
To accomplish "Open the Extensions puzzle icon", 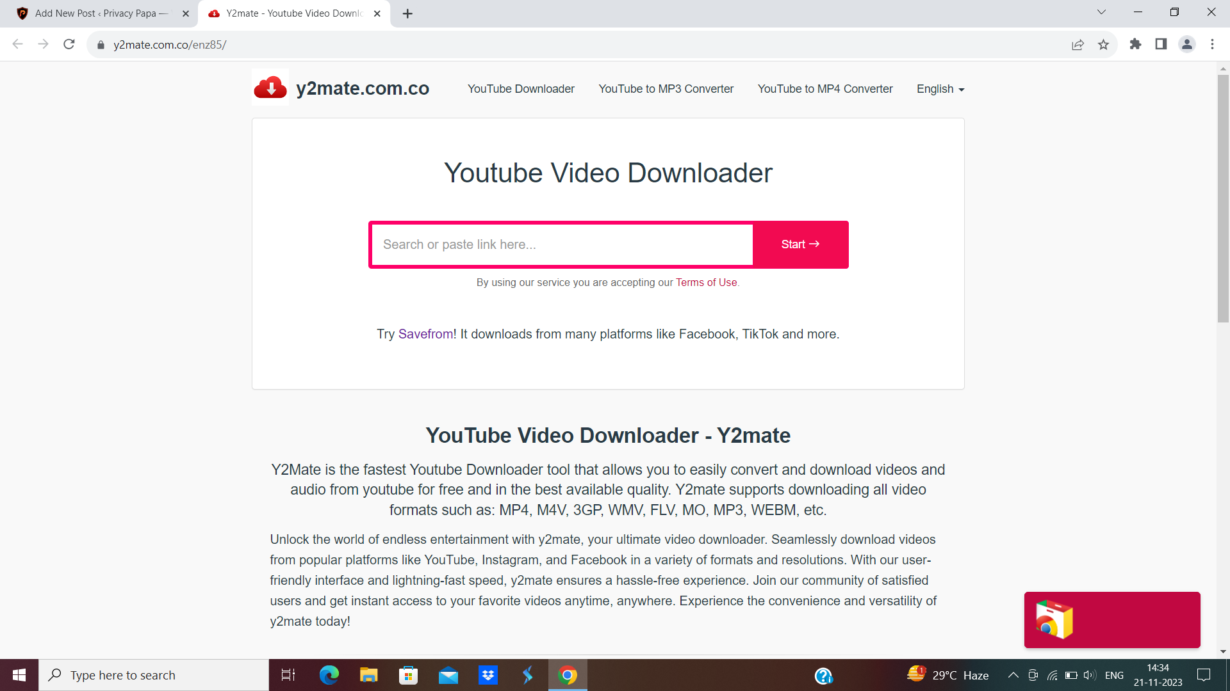I will point(1135,44).
